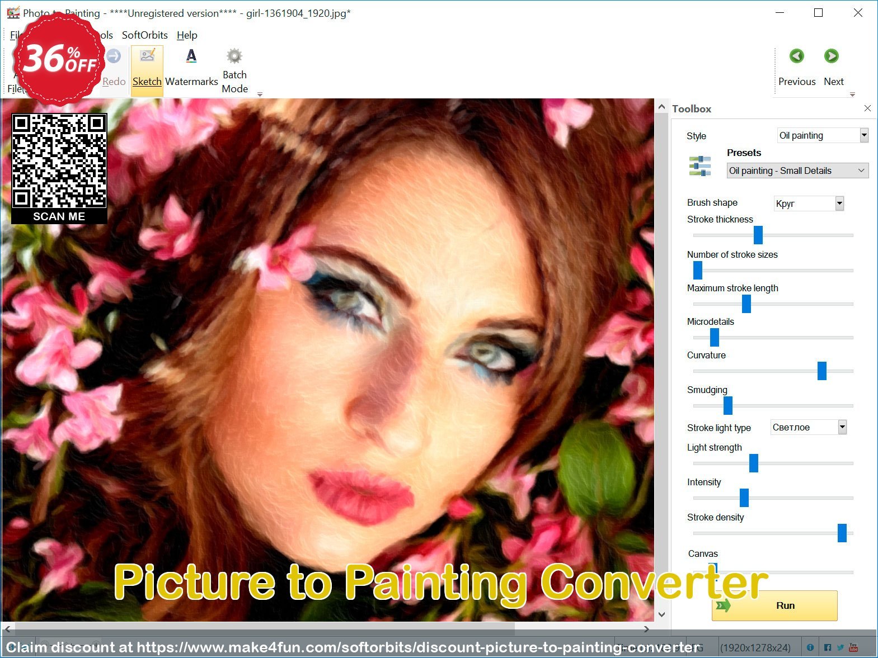Click the Microdetails slider handle
The height and width of the screenshot is (658, 878).
click(715, 338)
